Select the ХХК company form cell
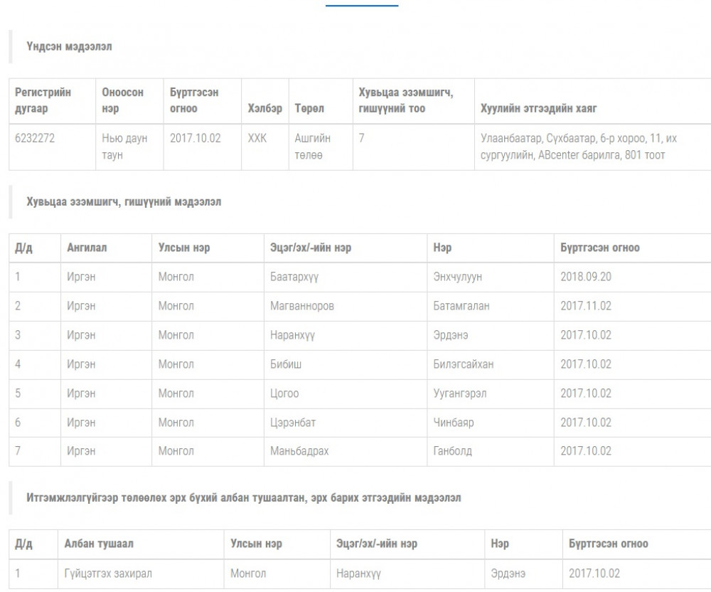 [257, 139]
